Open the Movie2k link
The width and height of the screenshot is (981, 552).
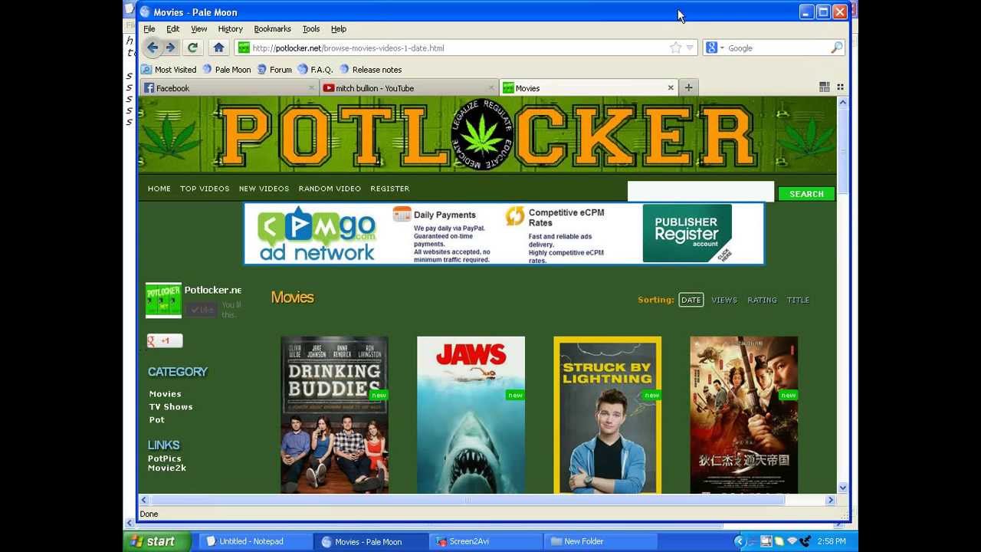(x=167, y=468)
